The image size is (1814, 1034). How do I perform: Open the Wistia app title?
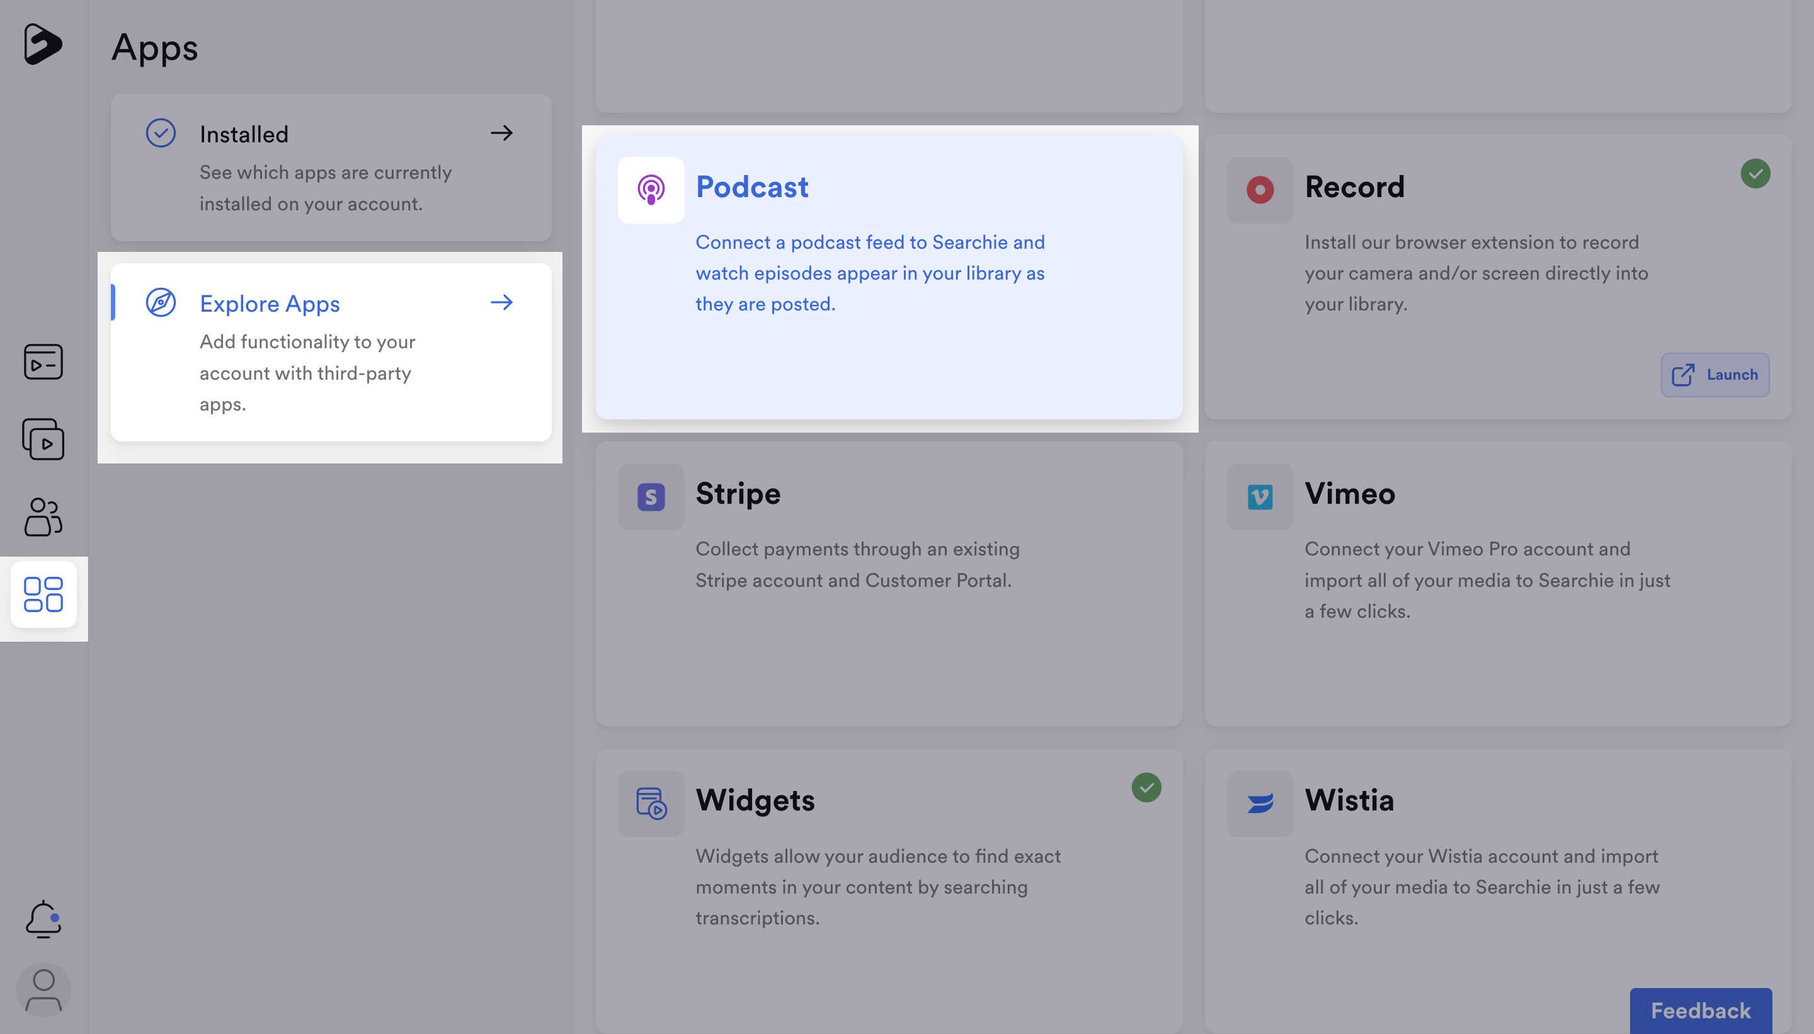coord(1349,800)
